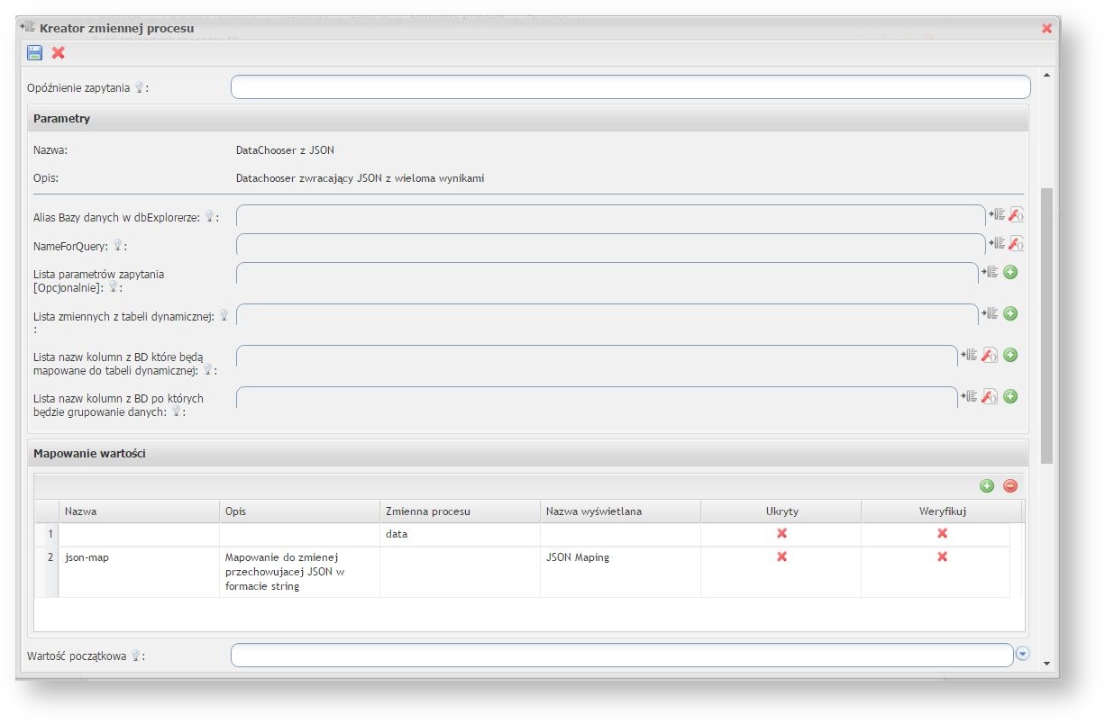Click the Opóźnienie zapytania input field
The width and height of the screenshot is (1105, 724).
point(630,86)
